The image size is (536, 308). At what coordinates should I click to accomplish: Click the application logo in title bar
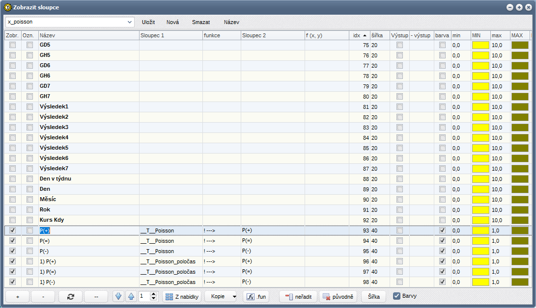tap(7, 7)
